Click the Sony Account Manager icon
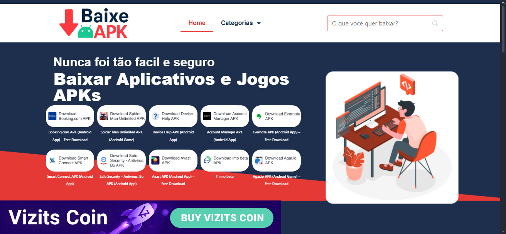Viewport: 506px width, 234px height. pos(207,116)
